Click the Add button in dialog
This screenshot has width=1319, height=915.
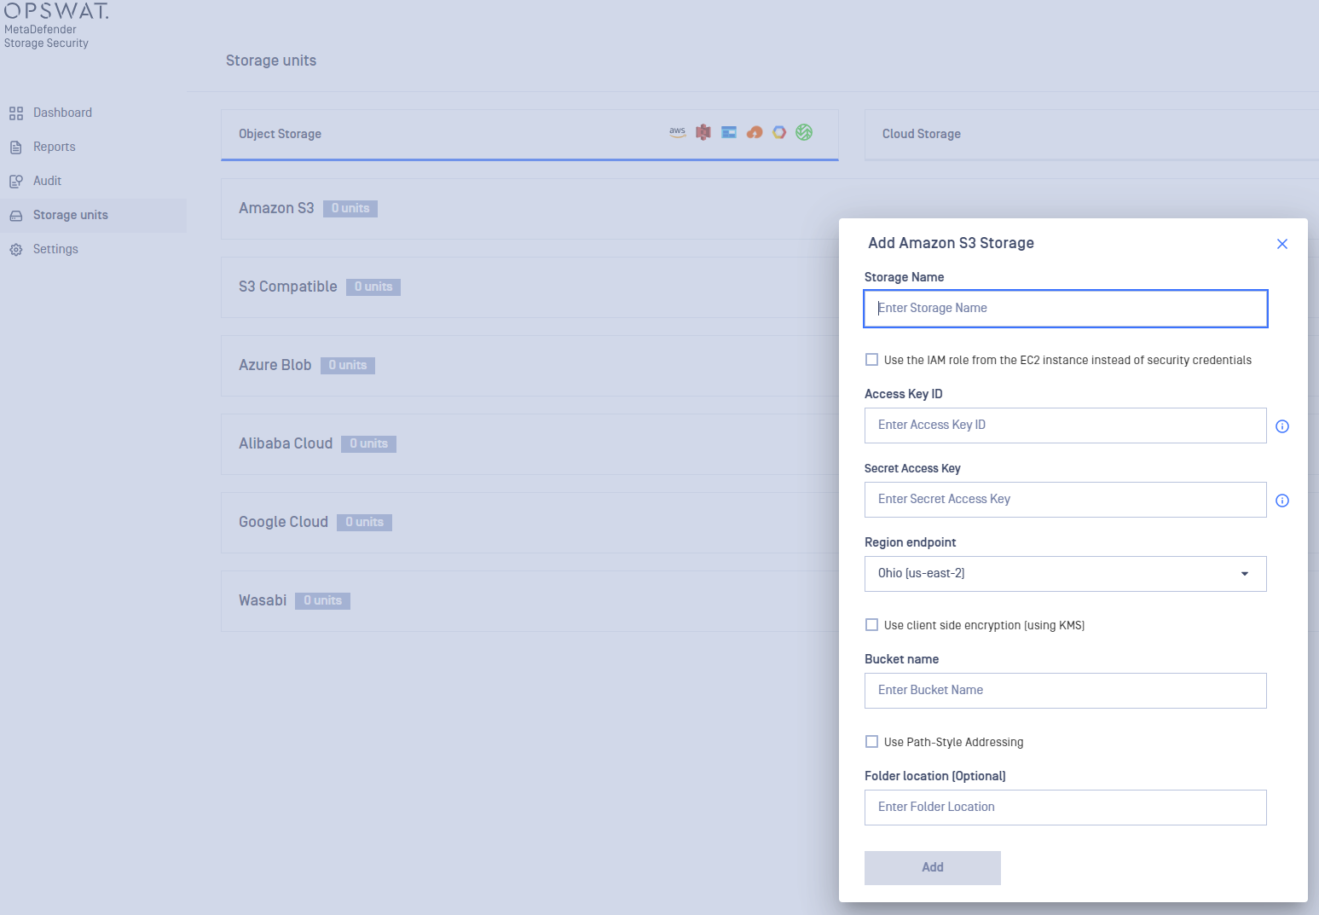[933, 868]
